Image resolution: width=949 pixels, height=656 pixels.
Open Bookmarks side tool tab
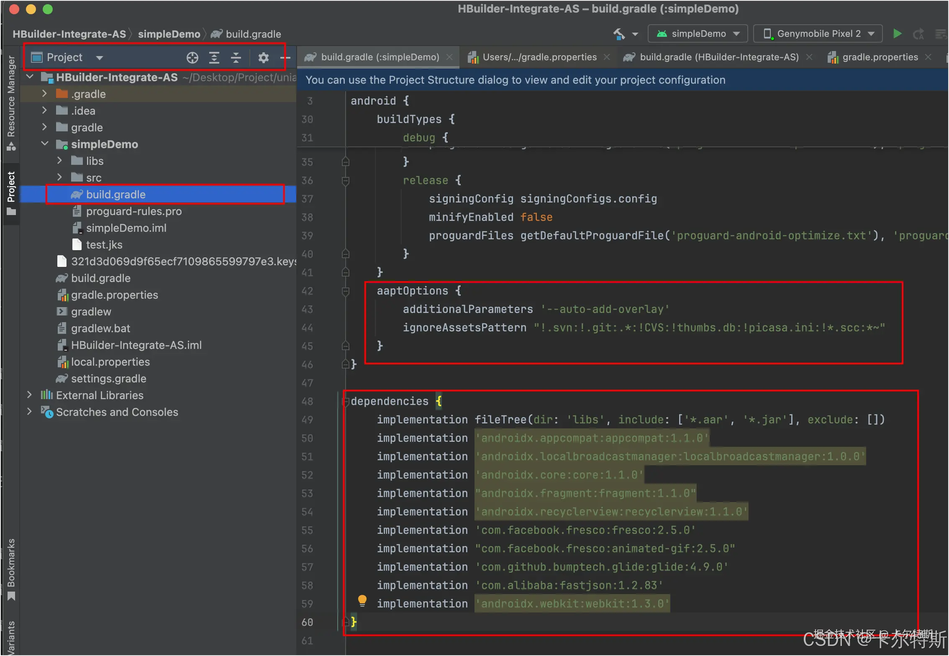[11, 569]
